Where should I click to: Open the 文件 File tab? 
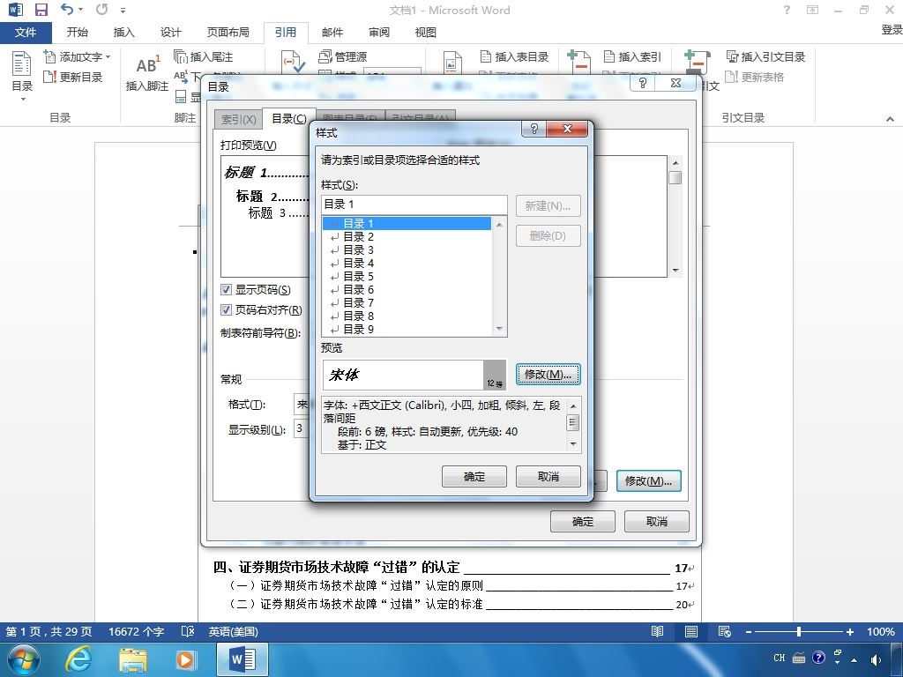click(x=26, y=33)
